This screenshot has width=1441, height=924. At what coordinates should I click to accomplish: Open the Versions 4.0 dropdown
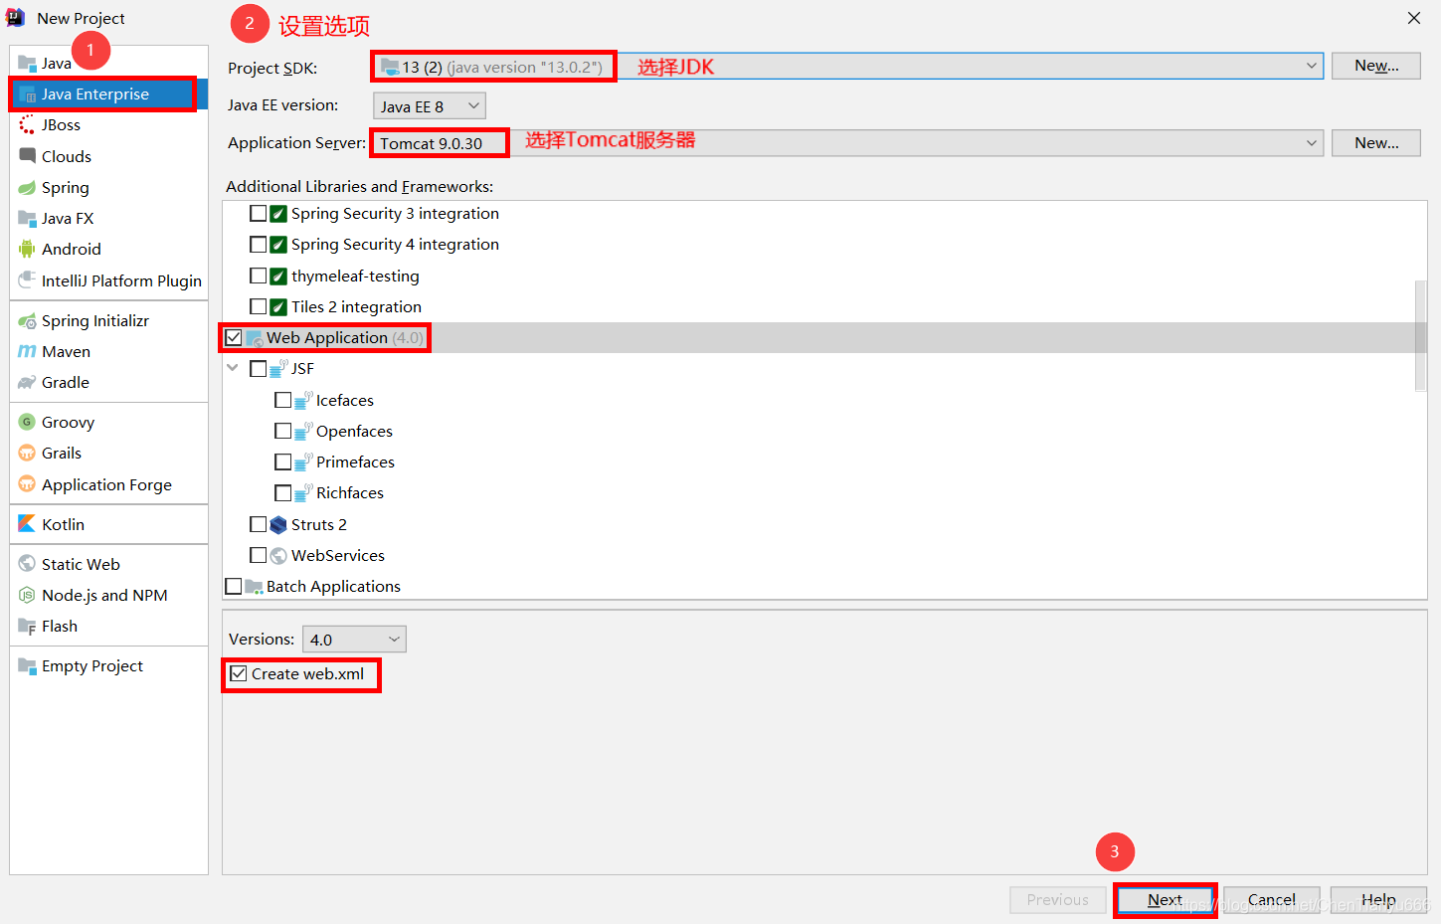tap(354, 640)
